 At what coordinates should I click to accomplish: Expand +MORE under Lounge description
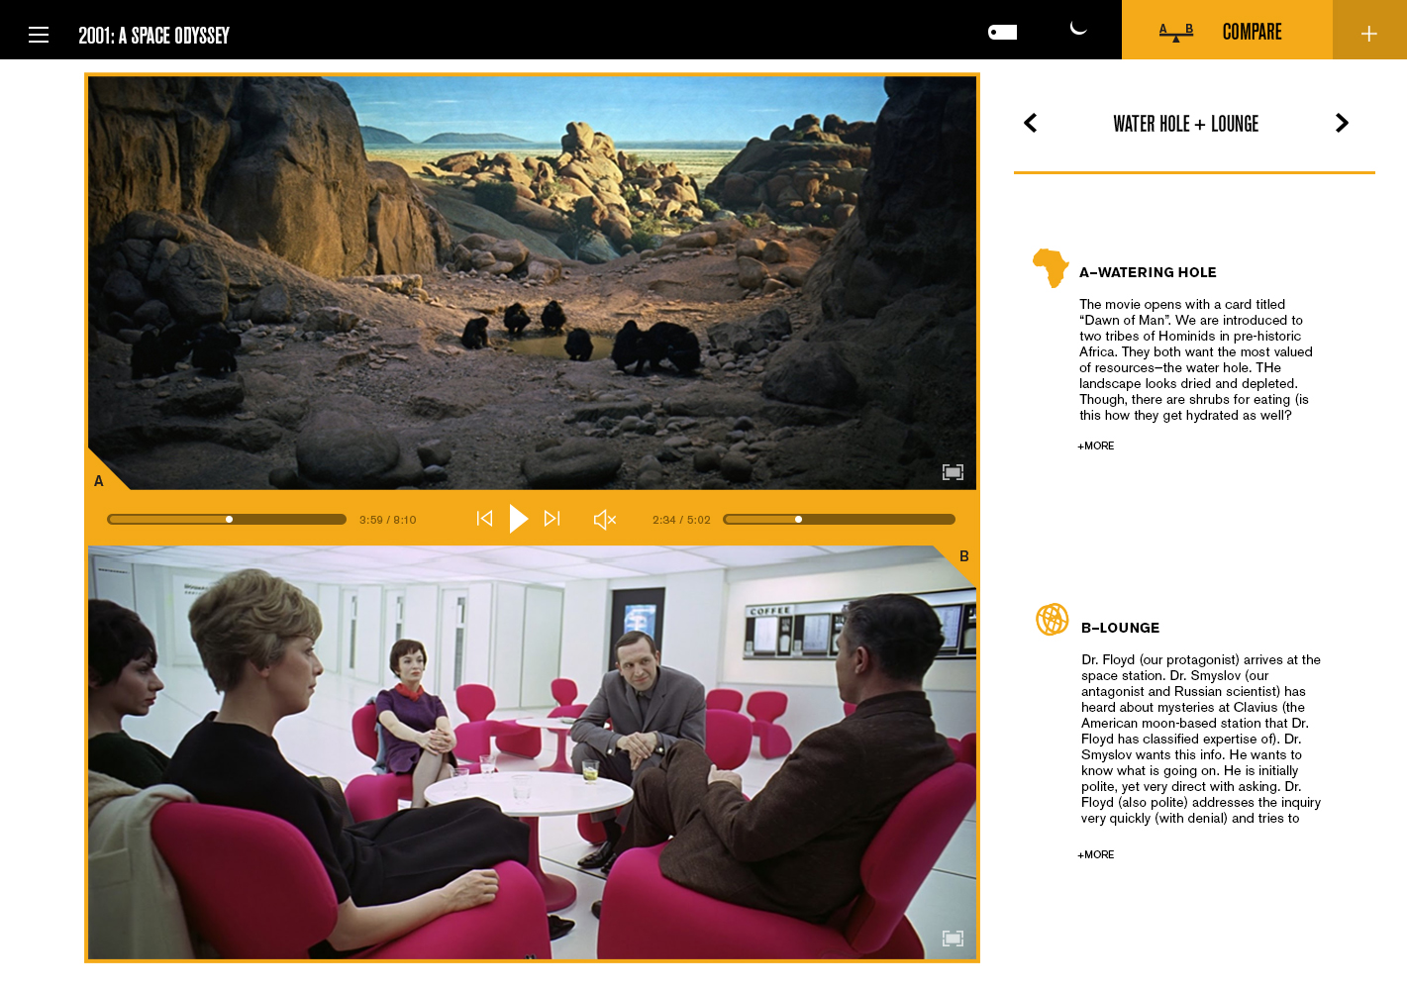point(1096,854)
